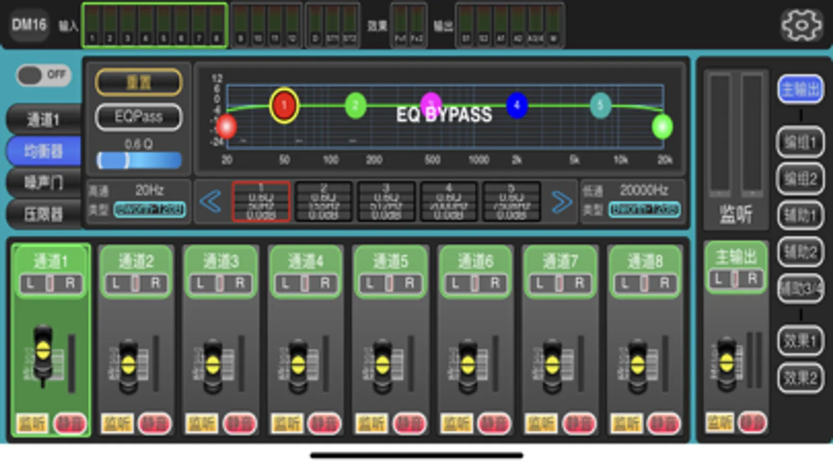Image resolution: width=833 pixels, height=468 pixels.
Task: Open the 低通 type dropdown
Action: pyautogui.click(x=644, y=209)
